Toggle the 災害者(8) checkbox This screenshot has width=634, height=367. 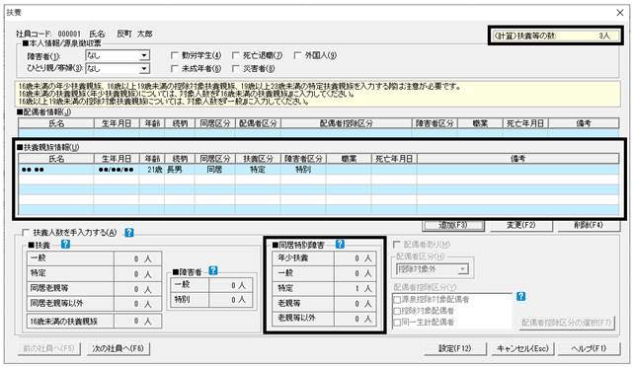pos(236,69)
